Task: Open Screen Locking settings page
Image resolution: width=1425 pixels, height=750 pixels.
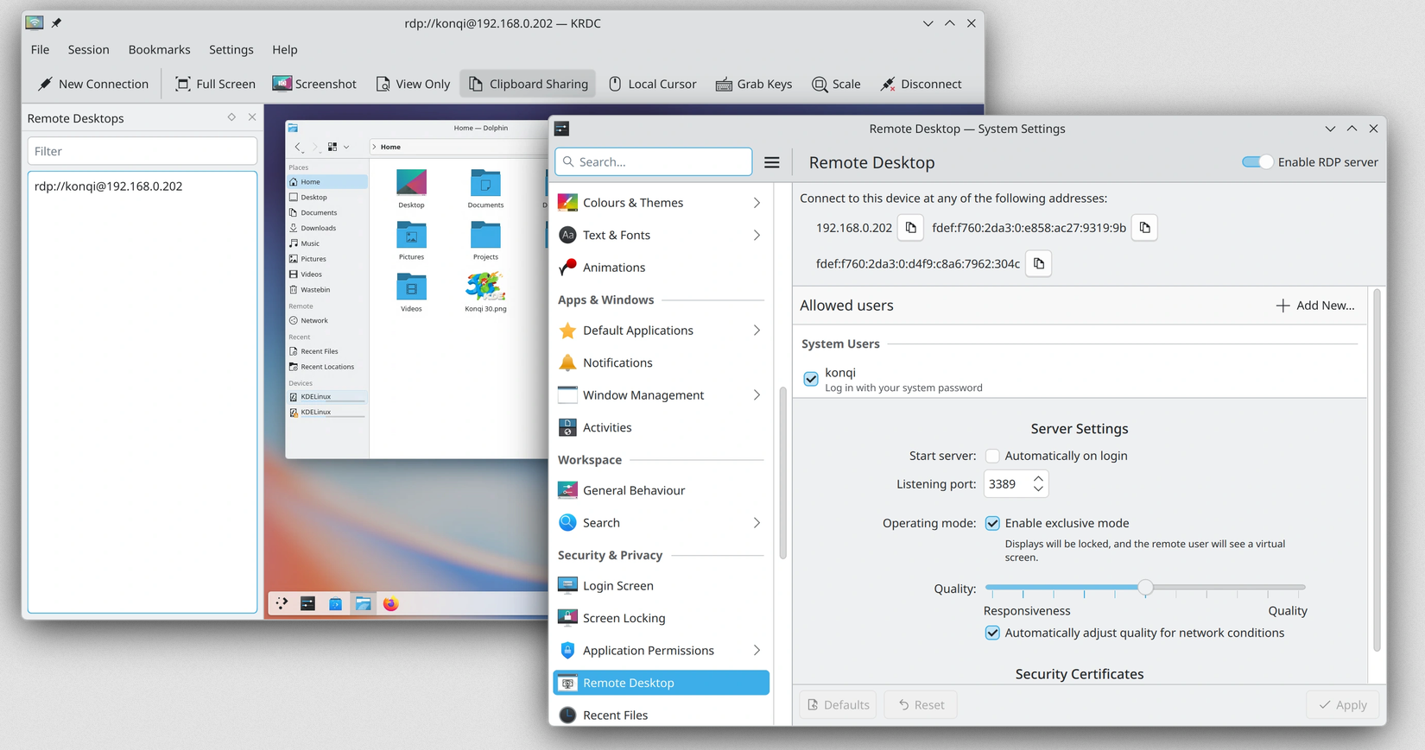Action: coord(661,618)
